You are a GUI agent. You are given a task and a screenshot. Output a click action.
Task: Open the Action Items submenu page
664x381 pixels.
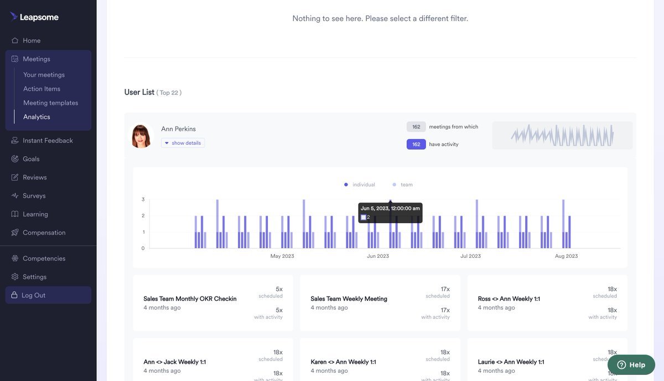(x=41, y=89)
